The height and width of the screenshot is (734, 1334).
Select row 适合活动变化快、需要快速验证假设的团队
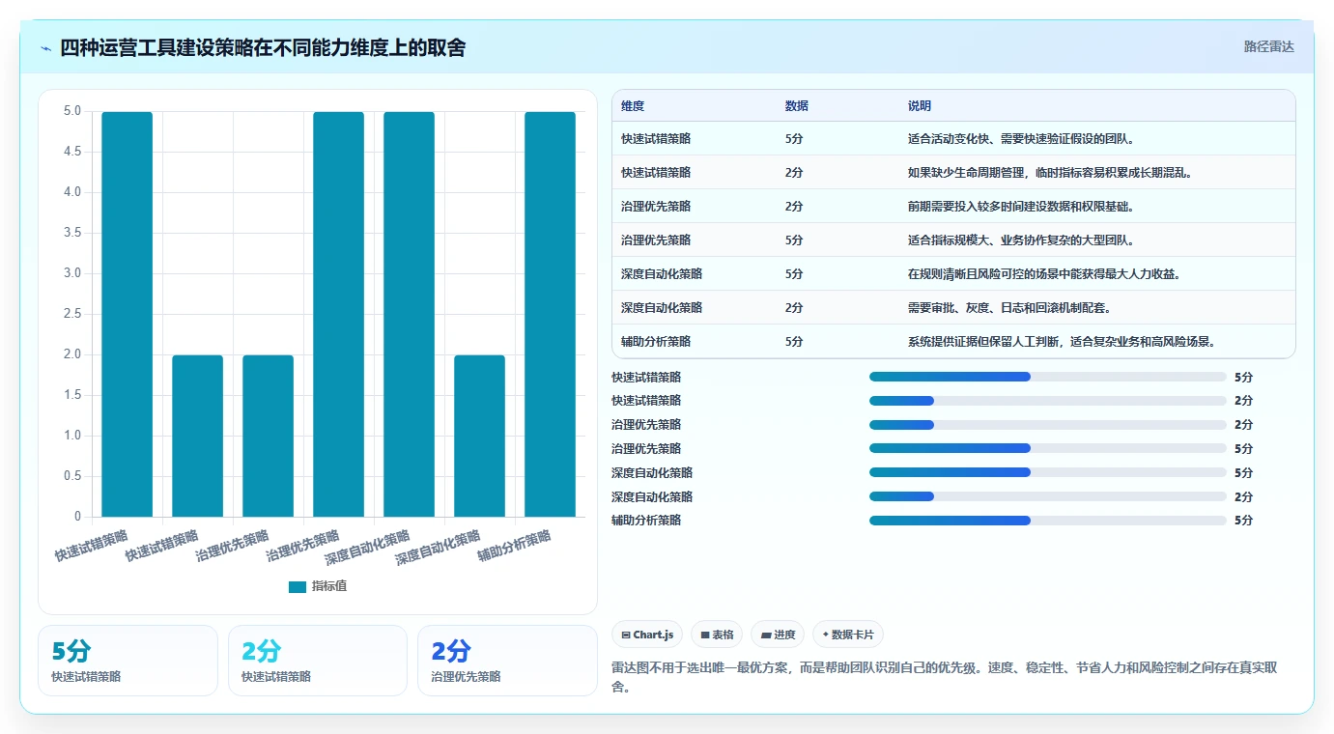click(x=953, y=138)
